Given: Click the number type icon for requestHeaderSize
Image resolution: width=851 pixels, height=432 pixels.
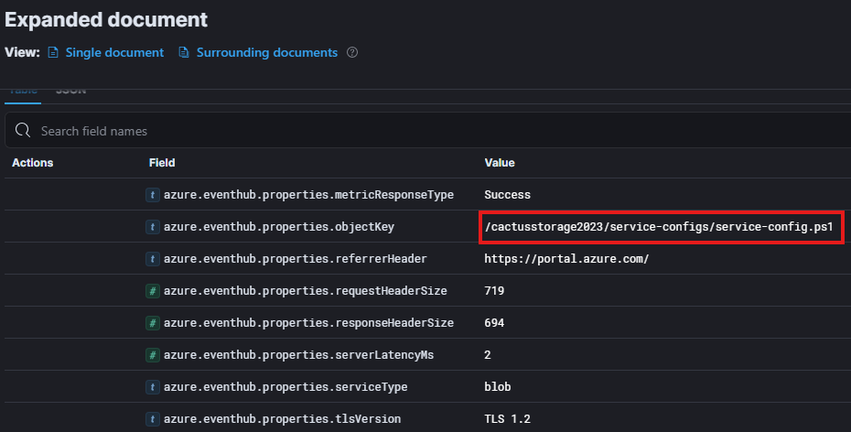Looking at the screenshot, I should point(154,291).
